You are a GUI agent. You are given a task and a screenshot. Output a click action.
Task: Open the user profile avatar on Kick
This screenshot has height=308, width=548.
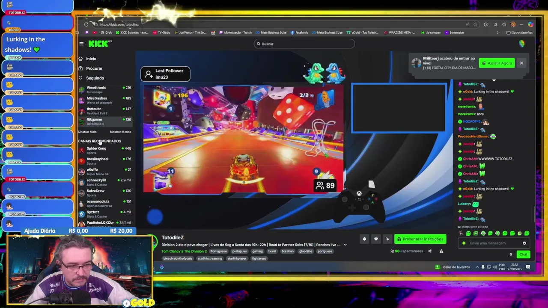point(521,44)
